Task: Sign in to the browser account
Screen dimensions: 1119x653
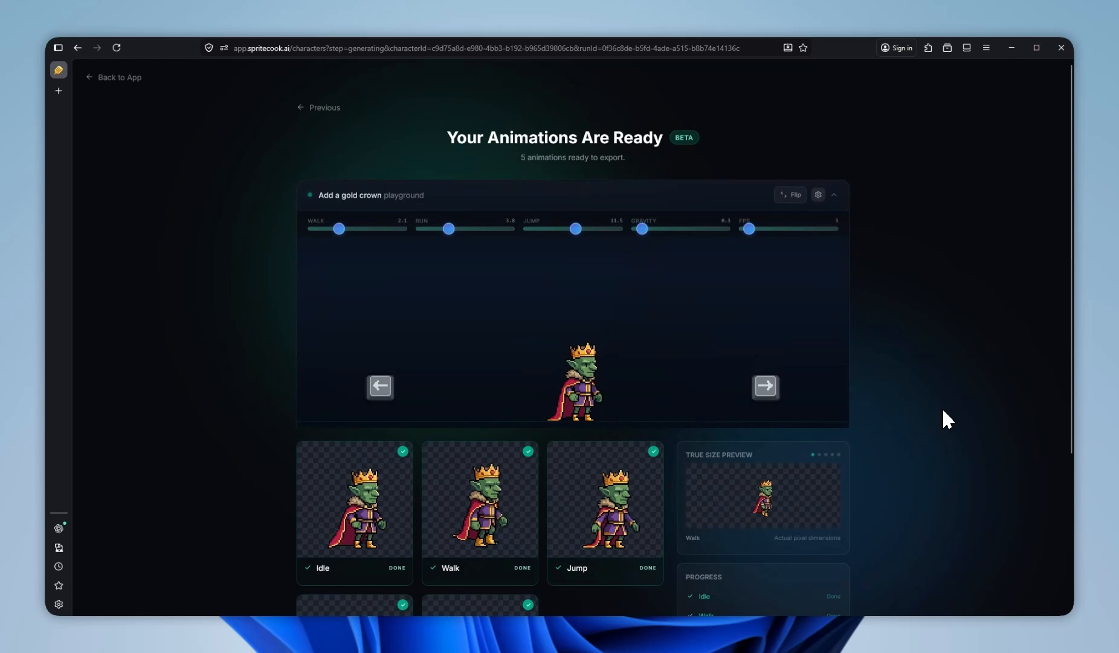Action: (897, 48)
